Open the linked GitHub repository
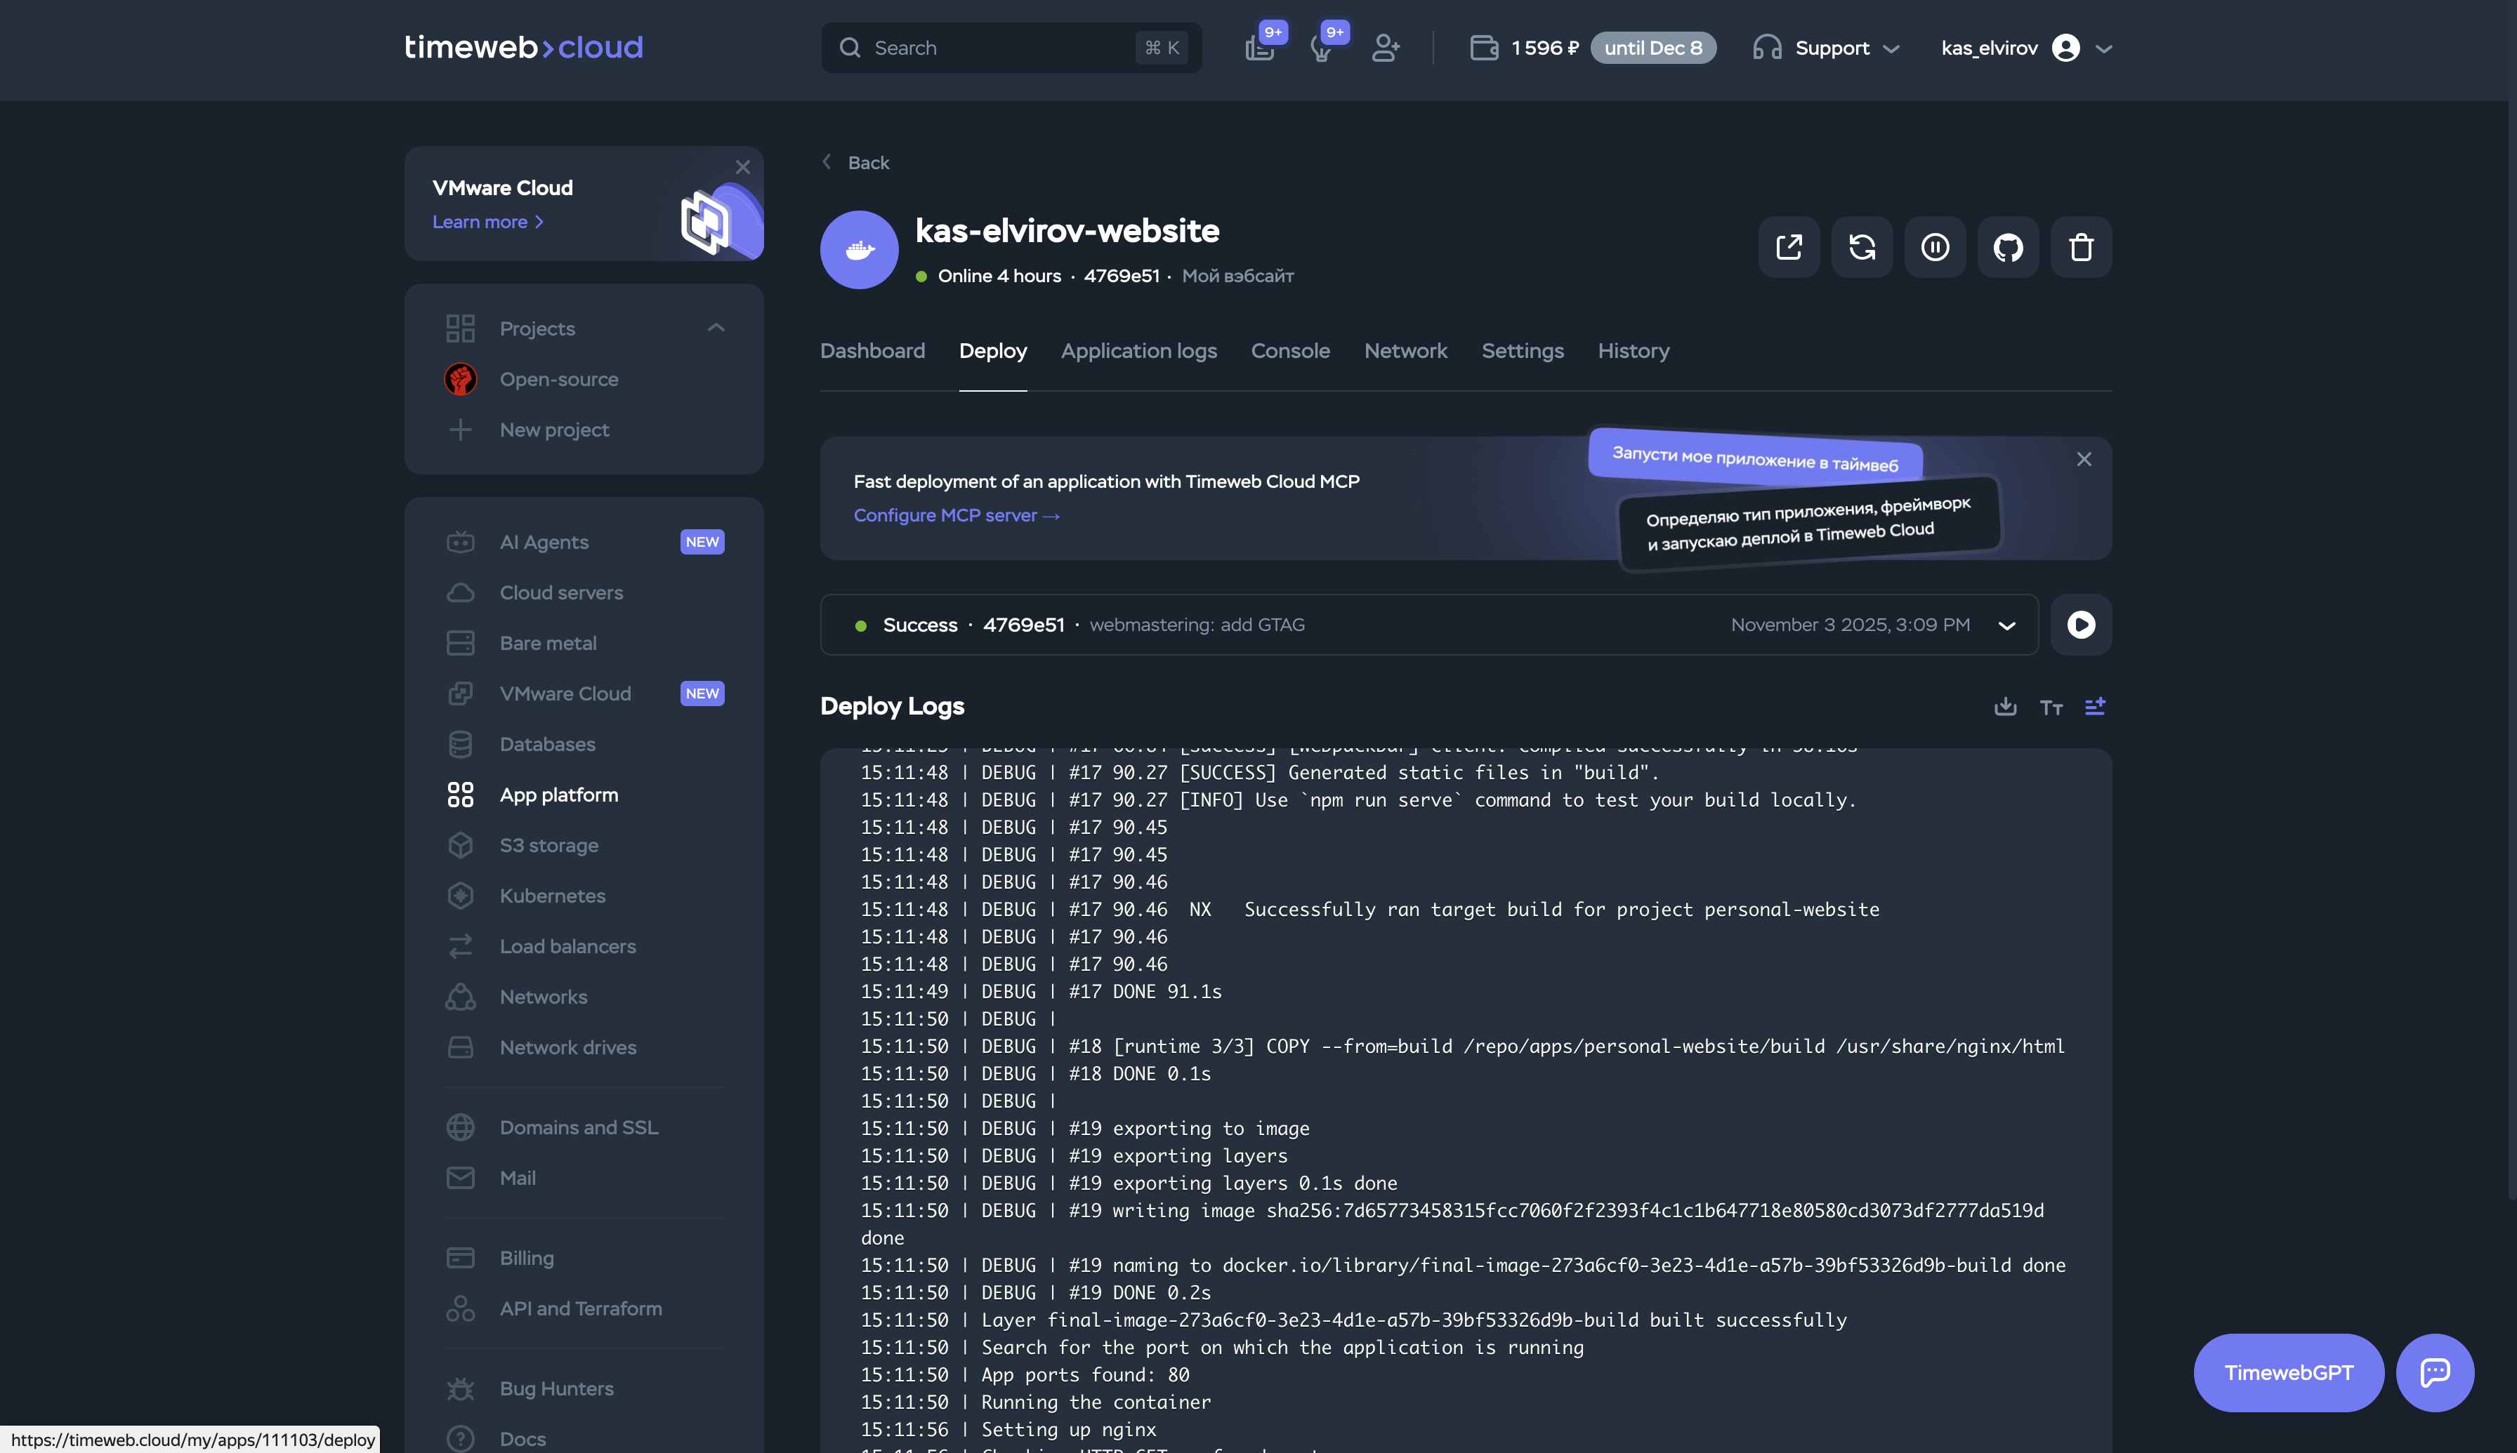 pos(2007,246)
